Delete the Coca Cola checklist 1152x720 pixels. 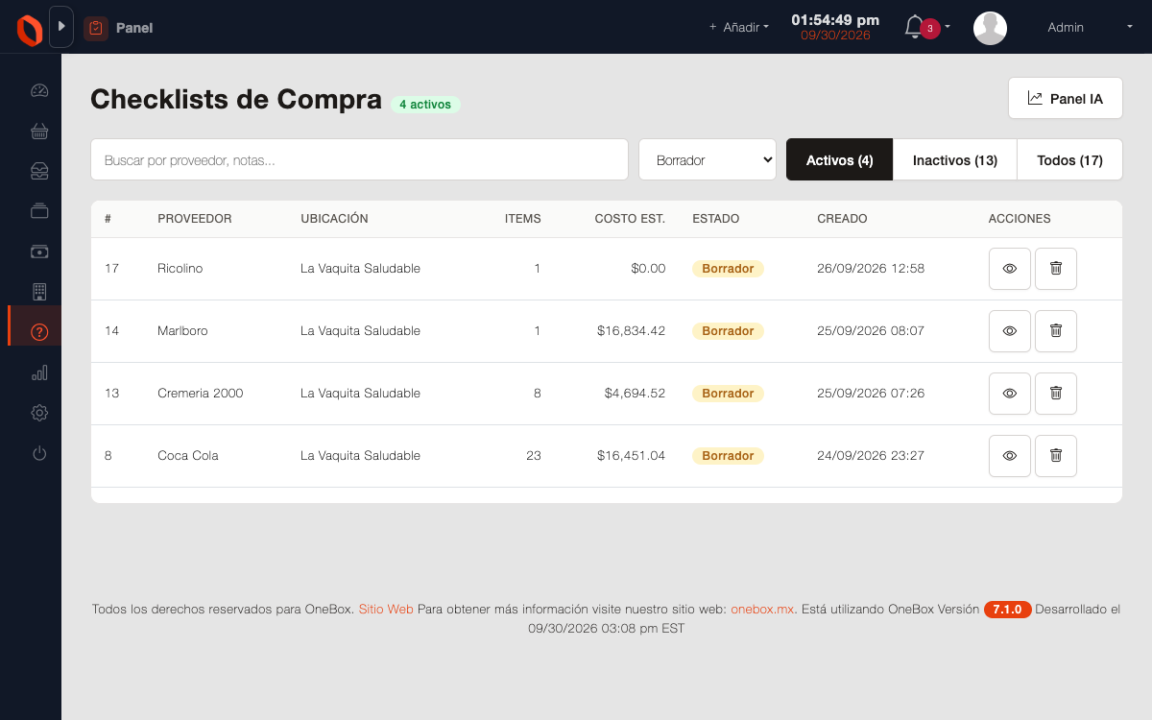point(1056,456)
